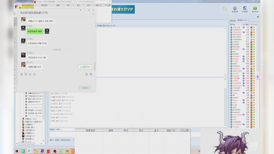Click the 发送(S) send button in the chat

tap(85, 88)
